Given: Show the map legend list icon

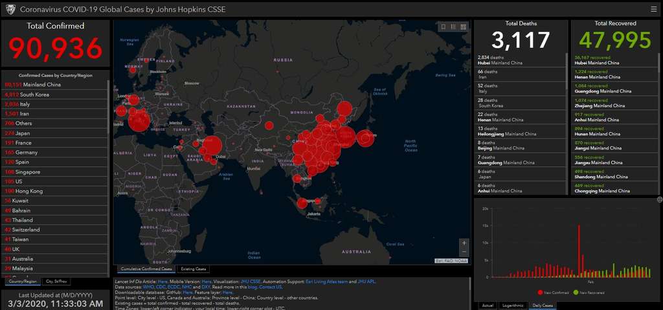Looking at the screenshot, I should point(453,27).
